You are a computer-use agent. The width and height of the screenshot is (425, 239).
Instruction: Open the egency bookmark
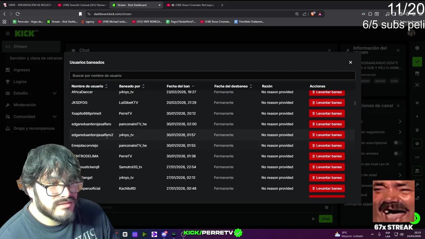tap(88, 22)
